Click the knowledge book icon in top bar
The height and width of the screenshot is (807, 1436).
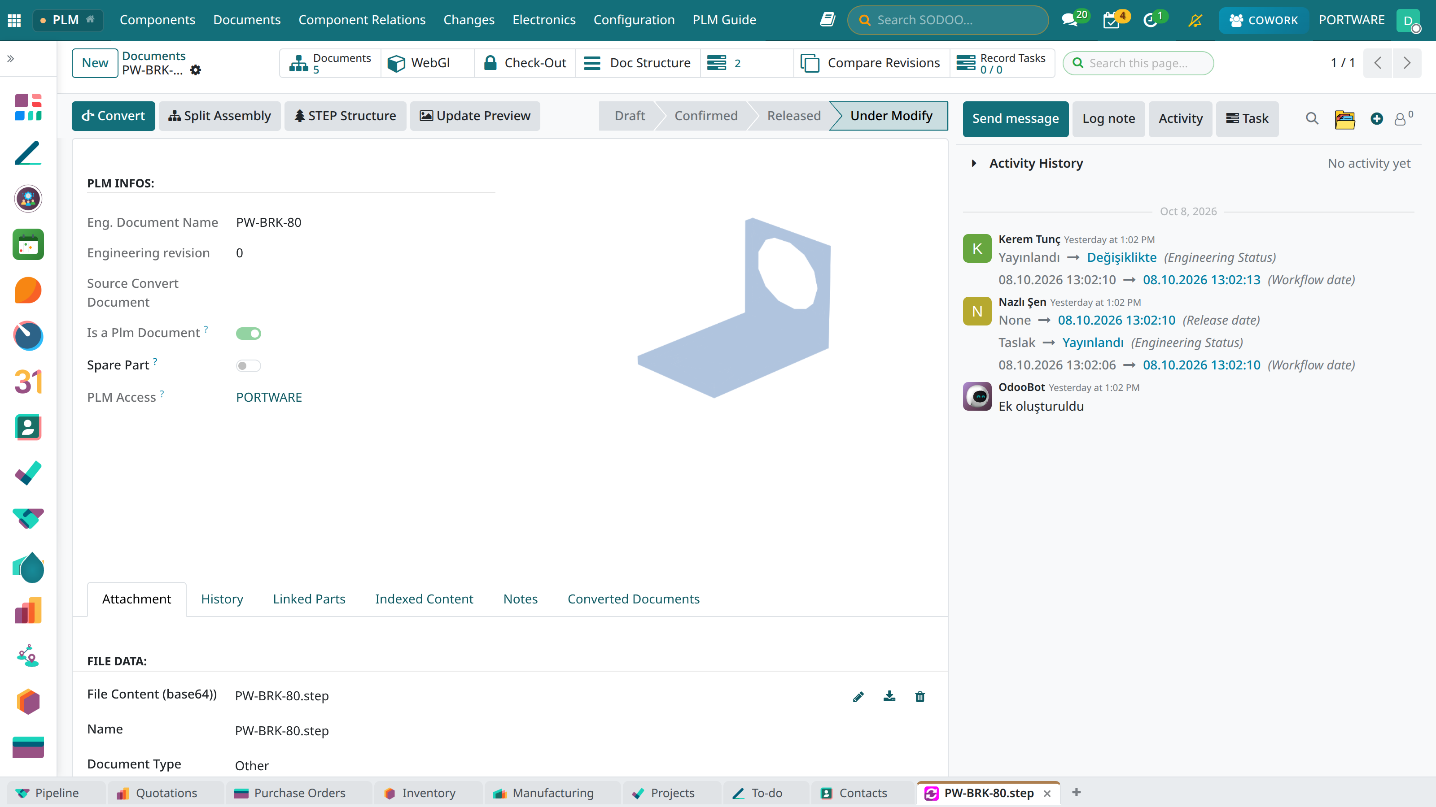click(828, 20)
